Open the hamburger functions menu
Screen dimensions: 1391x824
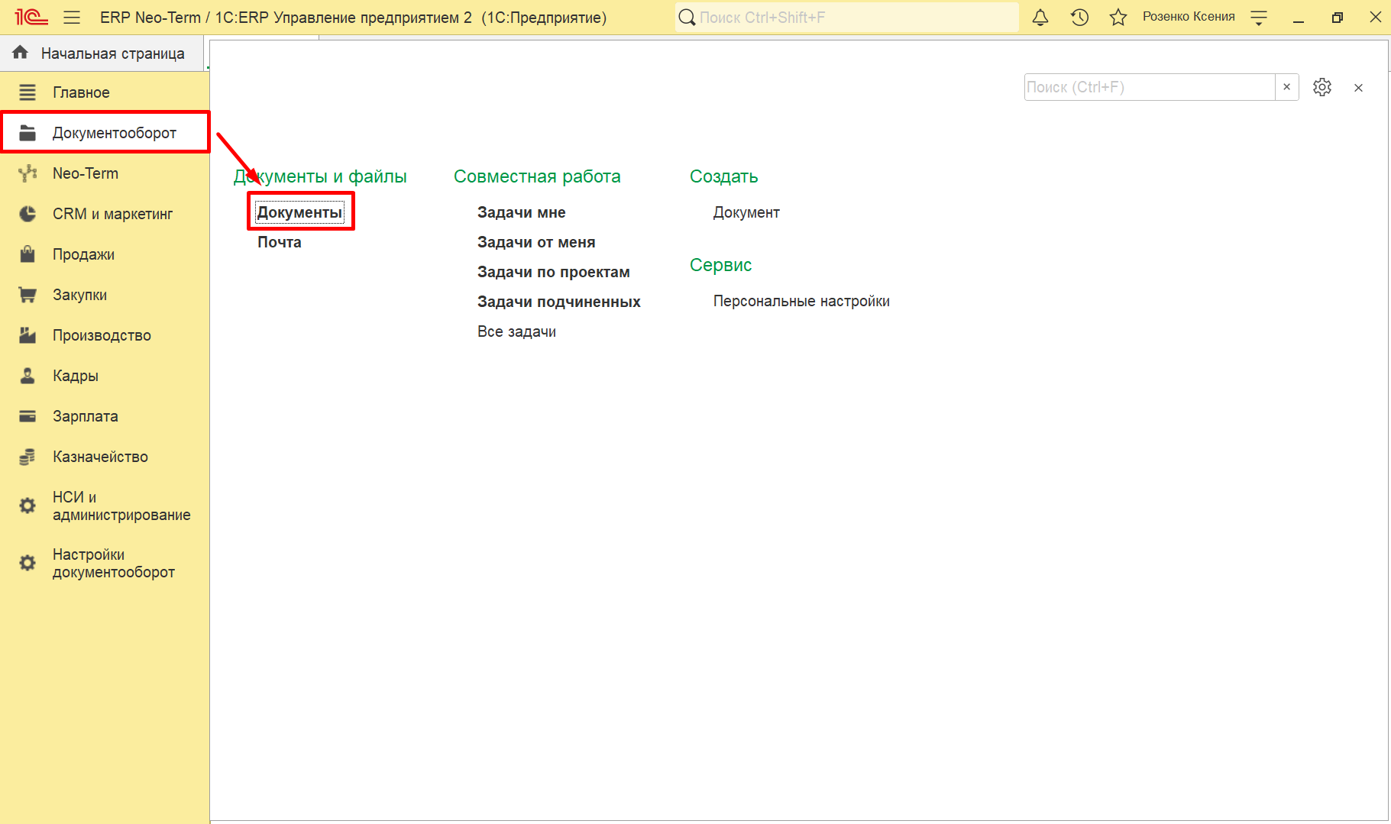(x=72, y=17)
